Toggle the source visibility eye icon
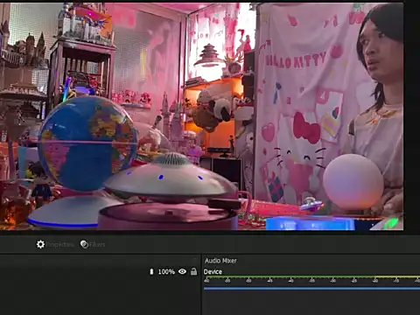The height and width of the screenshot is (315, 420). tap(182, 271)
